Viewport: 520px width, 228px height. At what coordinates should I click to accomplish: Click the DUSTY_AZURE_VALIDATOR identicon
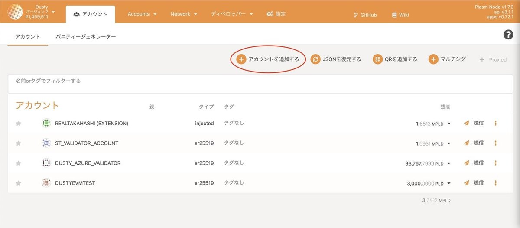(x=46, y=163)
